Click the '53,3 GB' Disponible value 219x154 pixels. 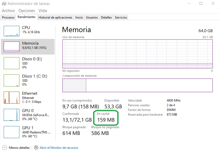(x=113, y=106)
